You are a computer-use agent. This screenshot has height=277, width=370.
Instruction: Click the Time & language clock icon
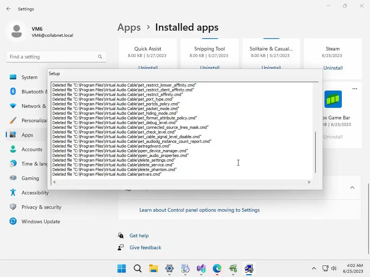coord(13,163)
